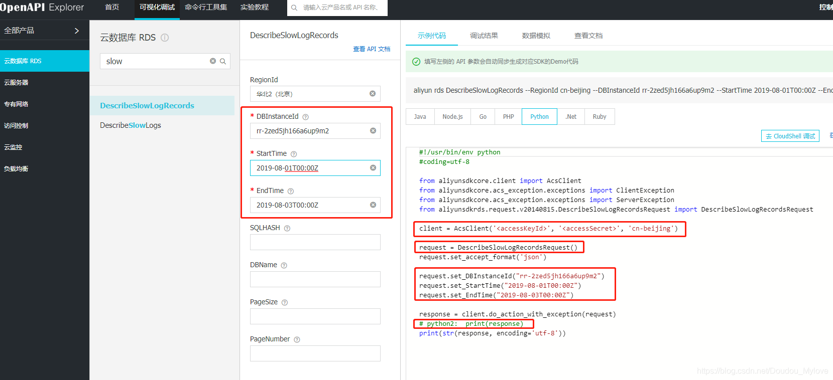The image size is (833, 380).
Task: Select .Net code language tab
Action: [x=571, y=116]
